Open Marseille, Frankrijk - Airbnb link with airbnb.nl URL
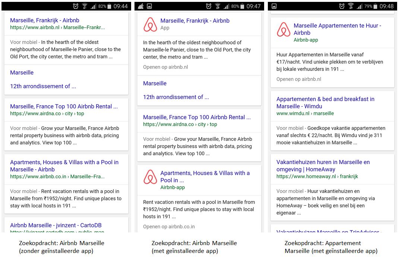 point(45,20)
